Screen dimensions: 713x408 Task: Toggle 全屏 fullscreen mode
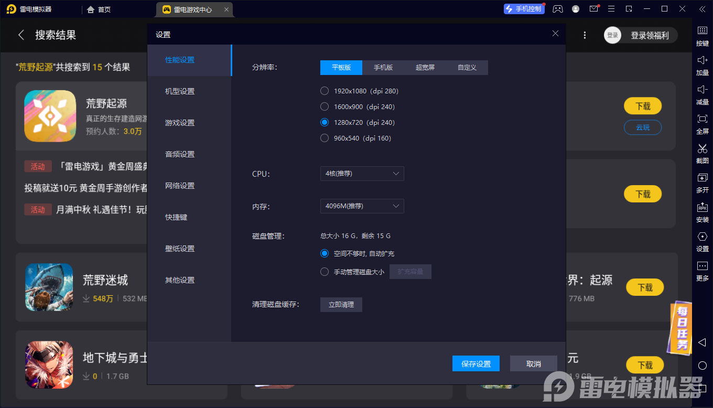[702, 125]
